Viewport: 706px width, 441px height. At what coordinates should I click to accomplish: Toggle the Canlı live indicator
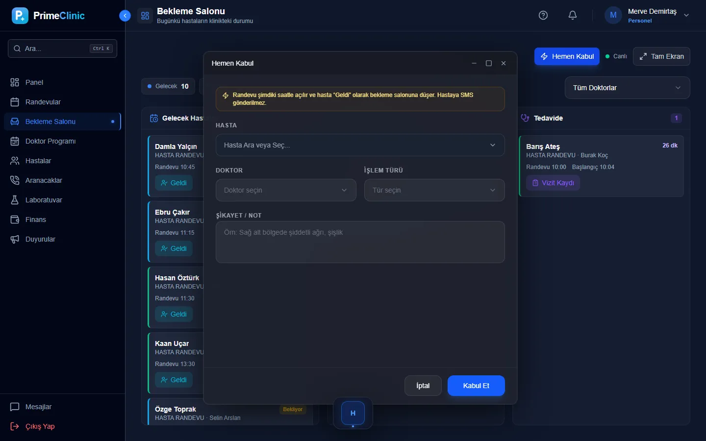click(616, 56)
